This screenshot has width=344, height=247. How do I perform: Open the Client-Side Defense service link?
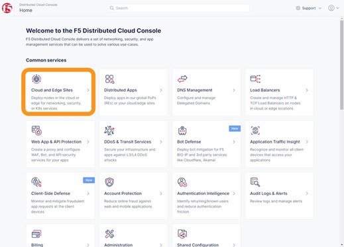(x=50, y=194)
